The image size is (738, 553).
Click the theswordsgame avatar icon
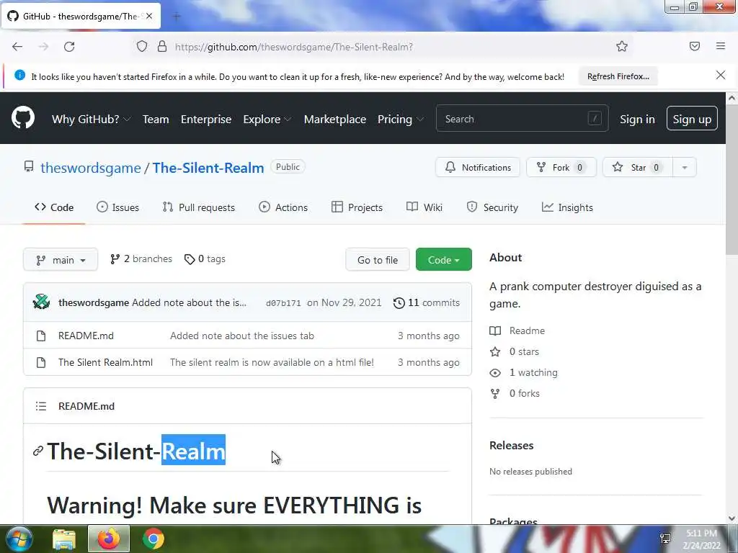pyautogui.click(x=41, y=302)
